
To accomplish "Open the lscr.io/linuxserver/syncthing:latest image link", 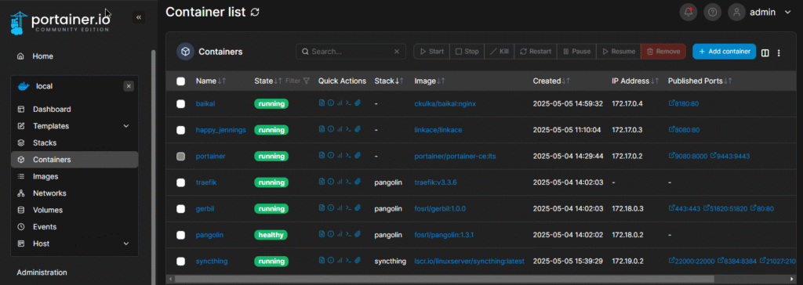I will 469,262.
